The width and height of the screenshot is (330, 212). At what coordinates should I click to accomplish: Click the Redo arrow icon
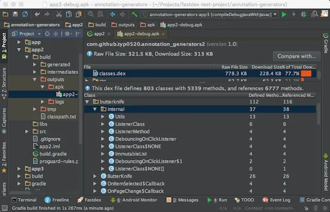(x=46, y=14)
